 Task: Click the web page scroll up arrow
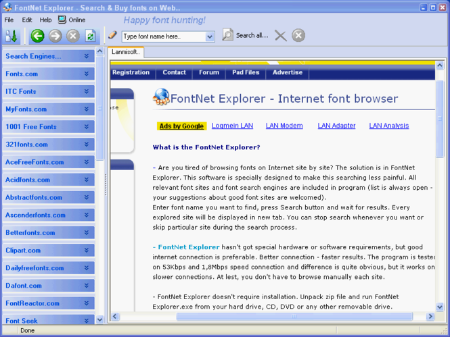click(x=440, y=66)
